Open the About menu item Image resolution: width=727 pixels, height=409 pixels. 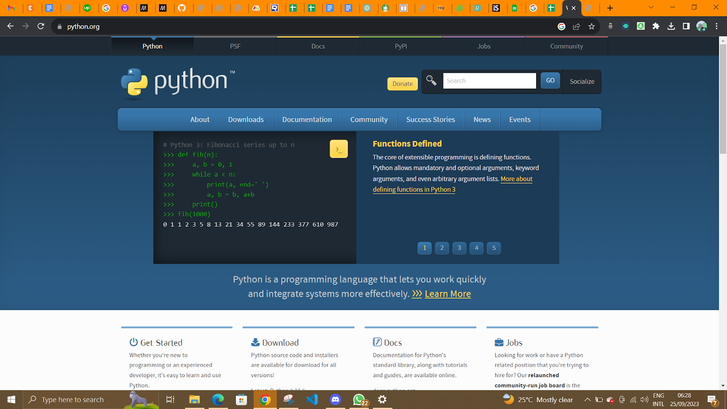pos(200,120)
